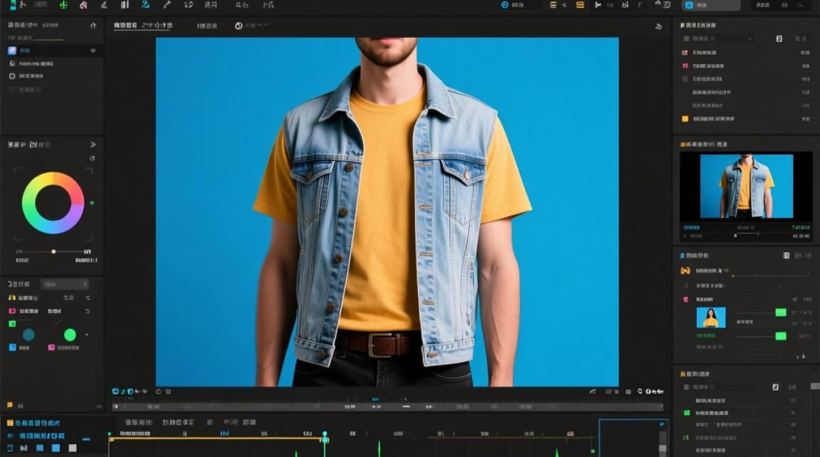Select the dark teal circle swatch

point(29,335)
